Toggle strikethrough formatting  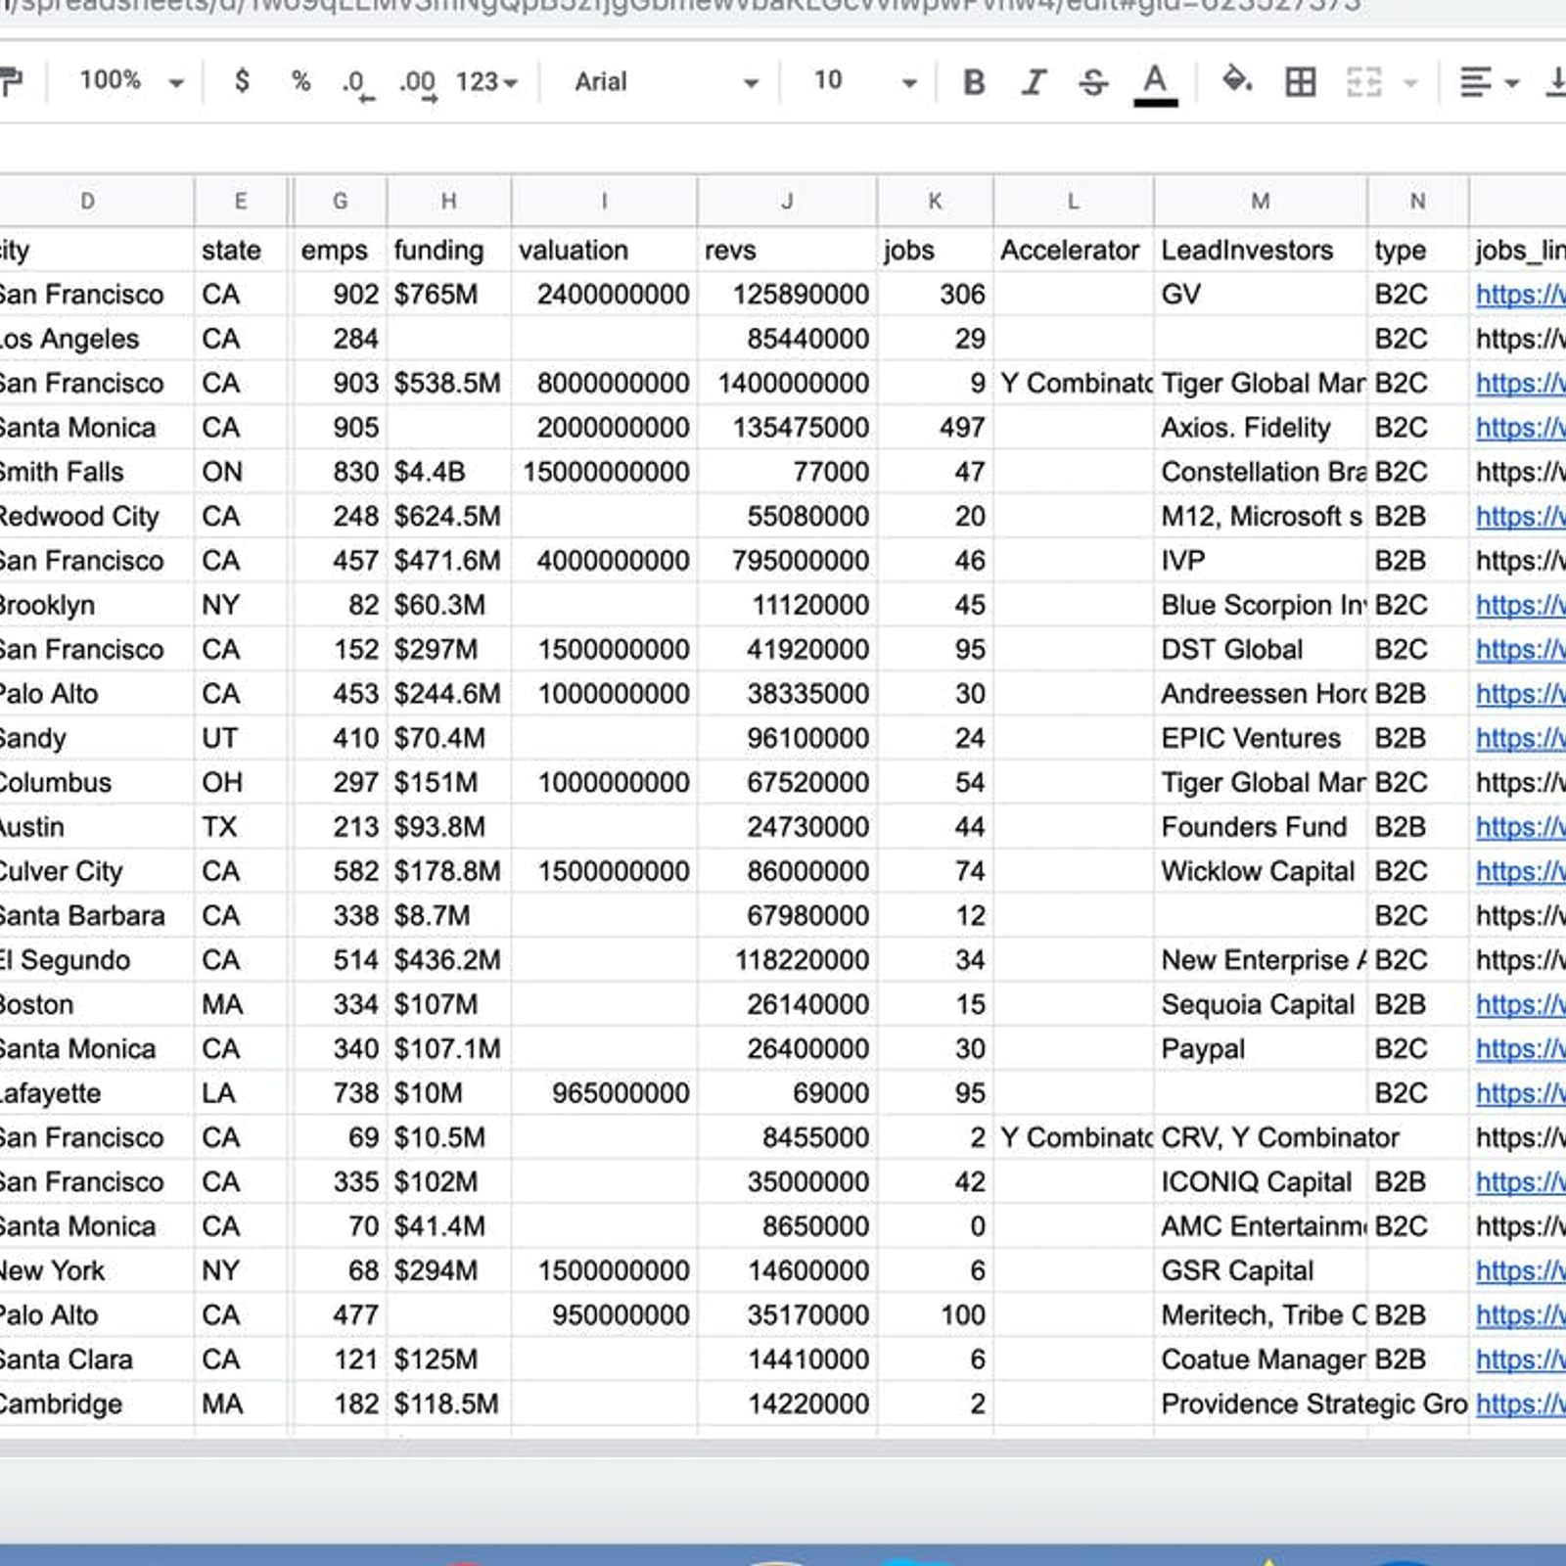tap(1093, 82)
